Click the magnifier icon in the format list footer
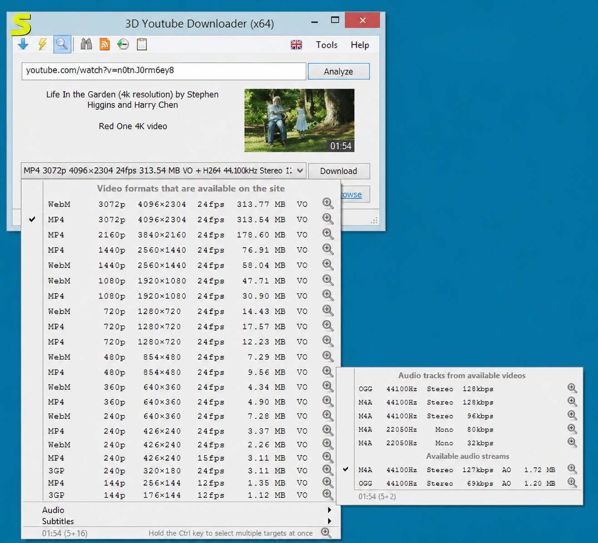 click(x=326, y=533)
